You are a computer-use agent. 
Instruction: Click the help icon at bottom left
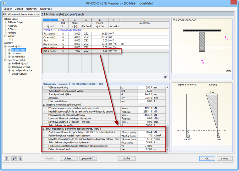pos(6,159)
